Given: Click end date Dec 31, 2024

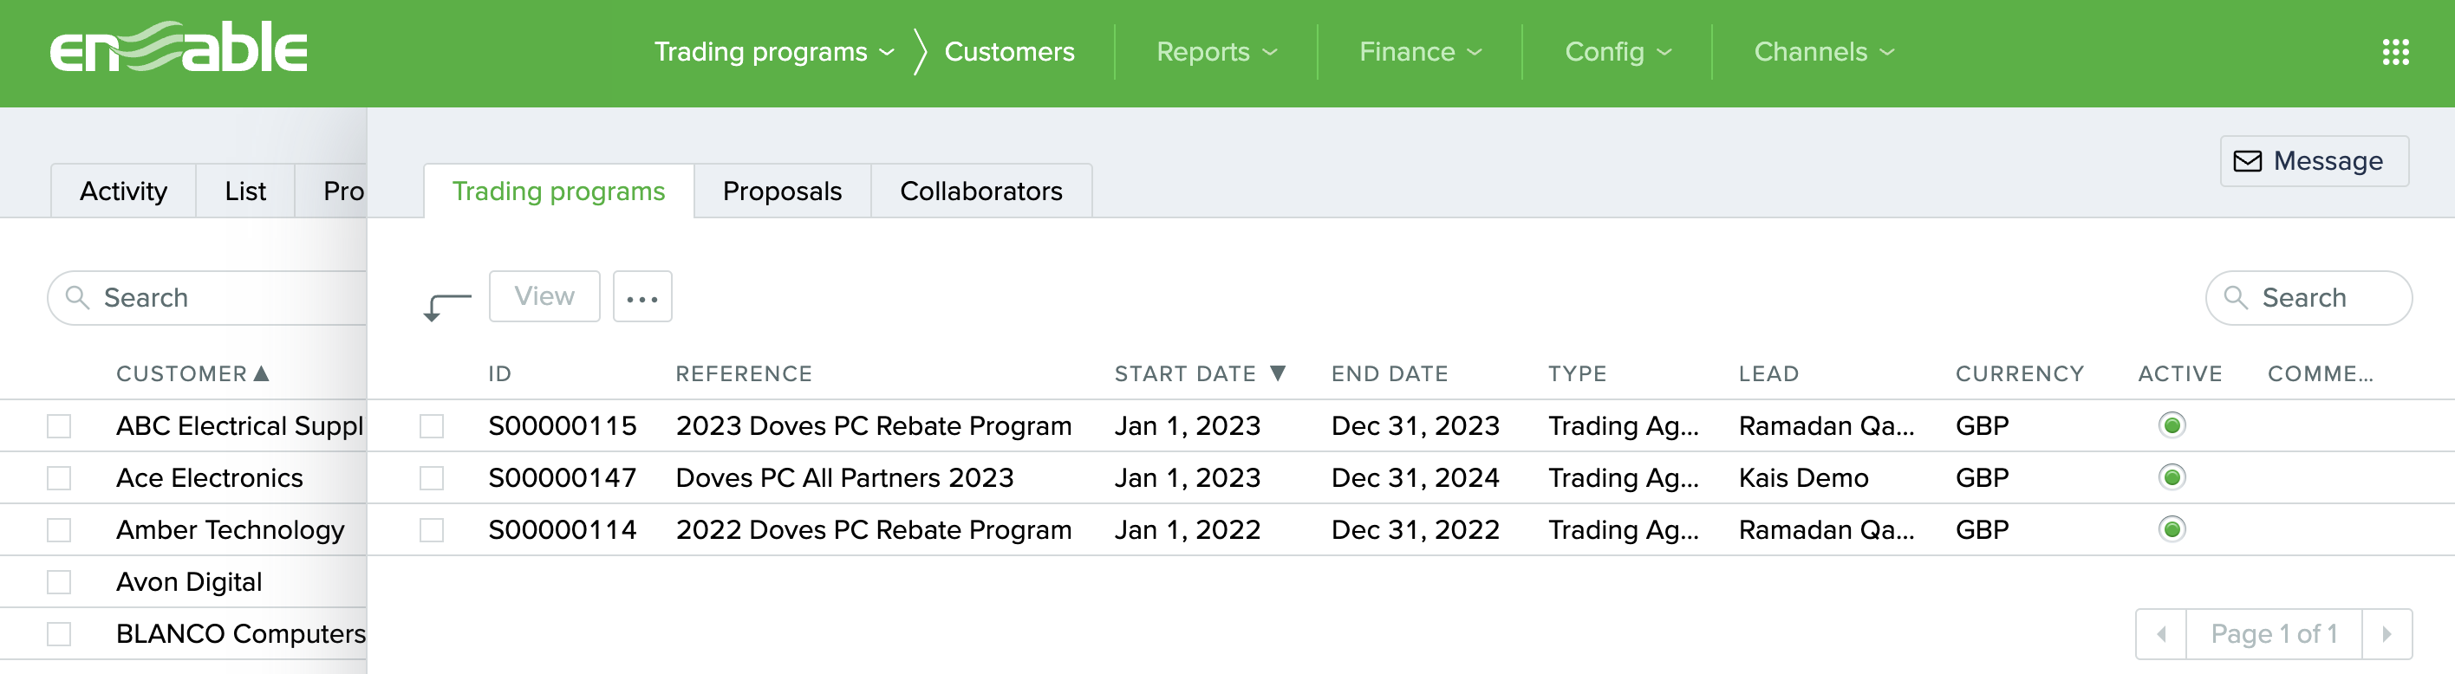Looking at the screenshot, I should (1416, 478).
